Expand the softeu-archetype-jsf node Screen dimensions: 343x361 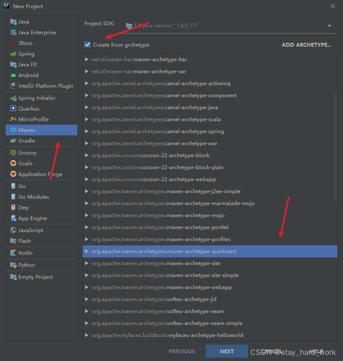[87, 299]
